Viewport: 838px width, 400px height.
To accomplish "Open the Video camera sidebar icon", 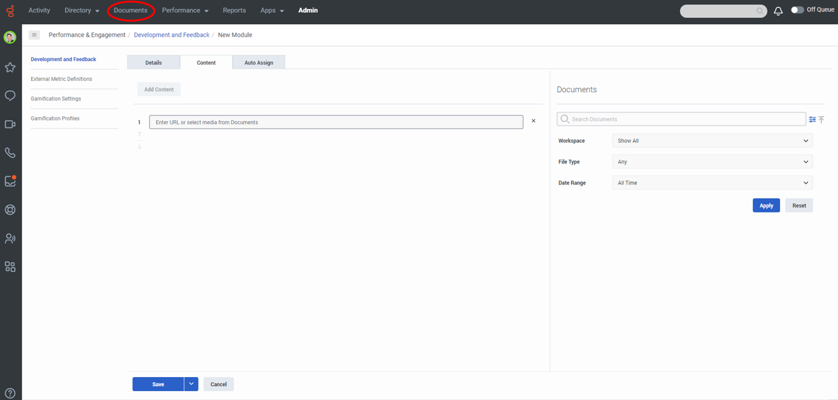I will click(x=10, y=125).
